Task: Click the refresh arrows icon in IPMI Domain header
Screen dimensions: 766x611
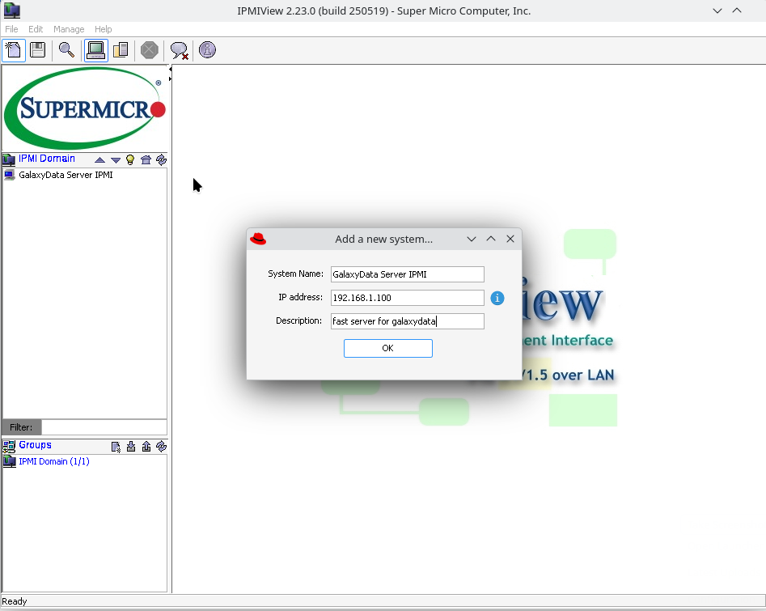Action: [x=161, y=159]
